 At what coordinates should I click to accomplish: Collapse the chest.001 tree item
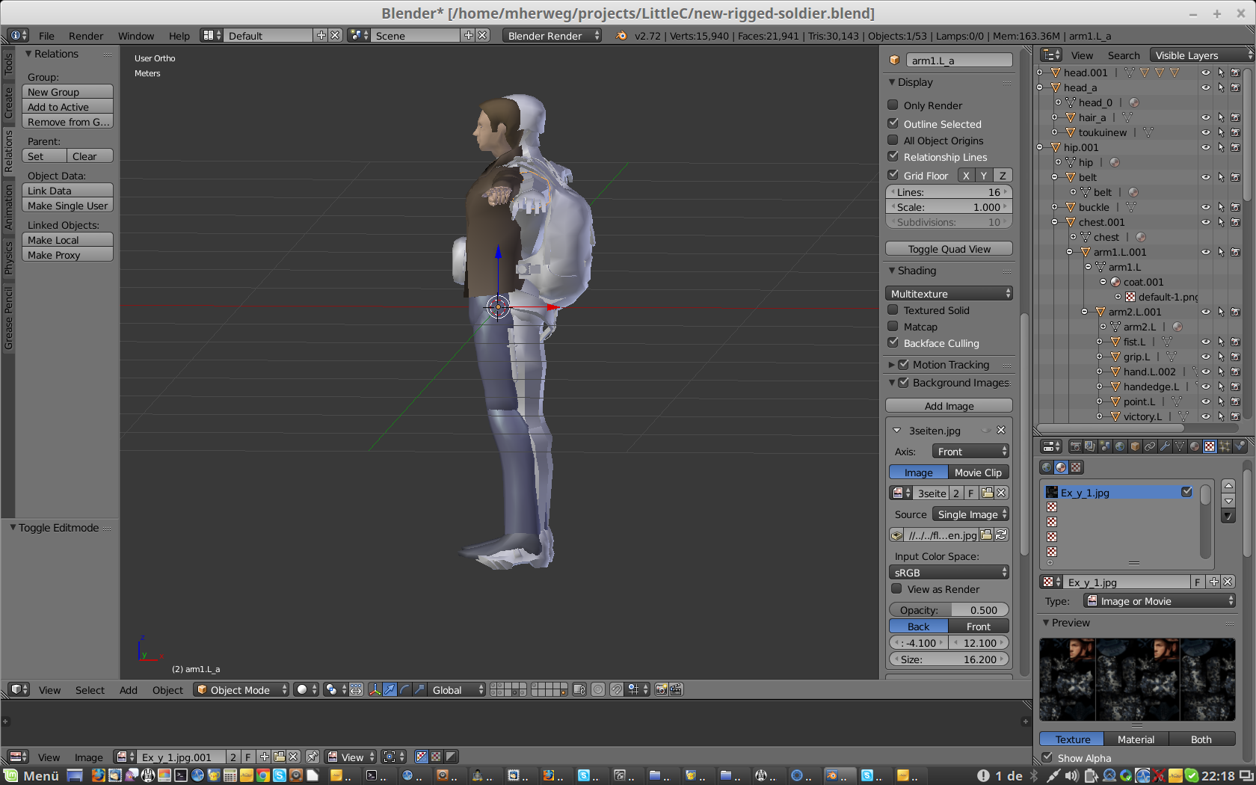click(1055, 222)
